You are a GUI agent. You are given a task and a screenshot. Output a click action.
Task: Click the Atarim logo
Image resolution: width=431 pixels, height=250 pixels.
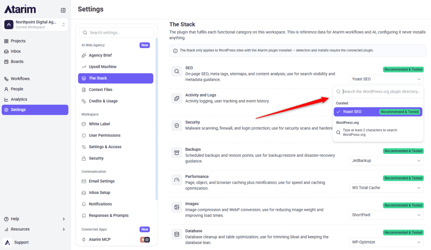tap(20, 9)
